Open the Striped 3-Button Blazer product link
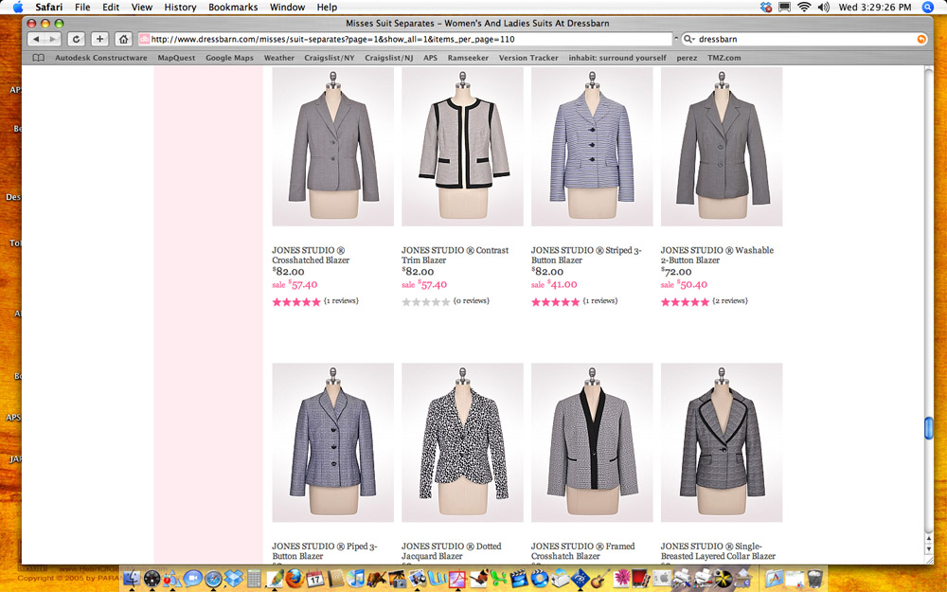 coord(586,255)
